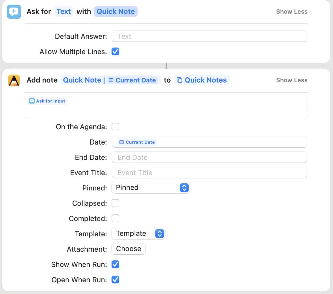
Task: Enable the On the Agenda checkbox
Action: click(115, 127)
